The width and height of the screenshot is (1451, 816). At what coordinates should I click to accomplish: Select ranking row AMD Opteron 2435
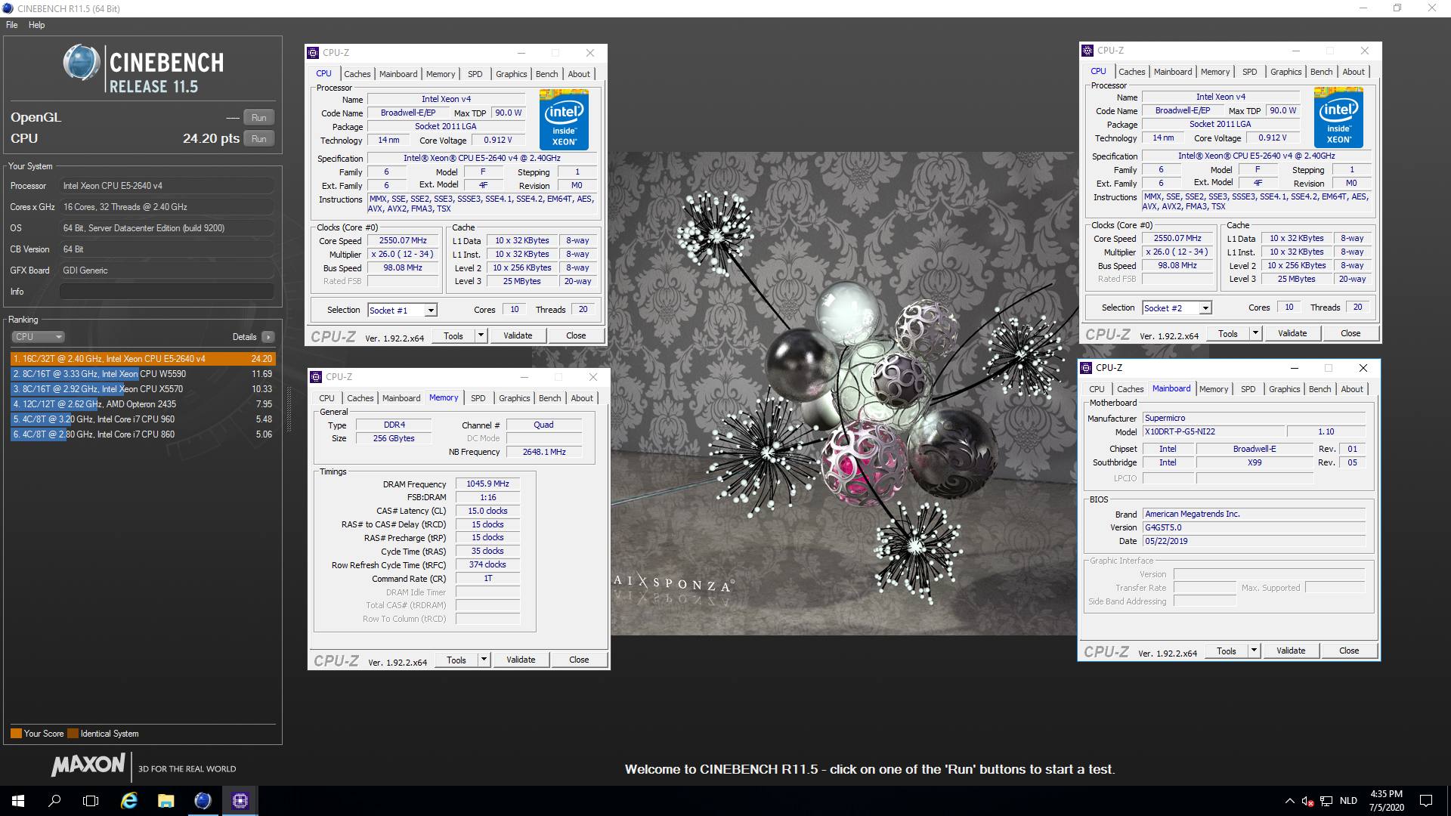143,404
